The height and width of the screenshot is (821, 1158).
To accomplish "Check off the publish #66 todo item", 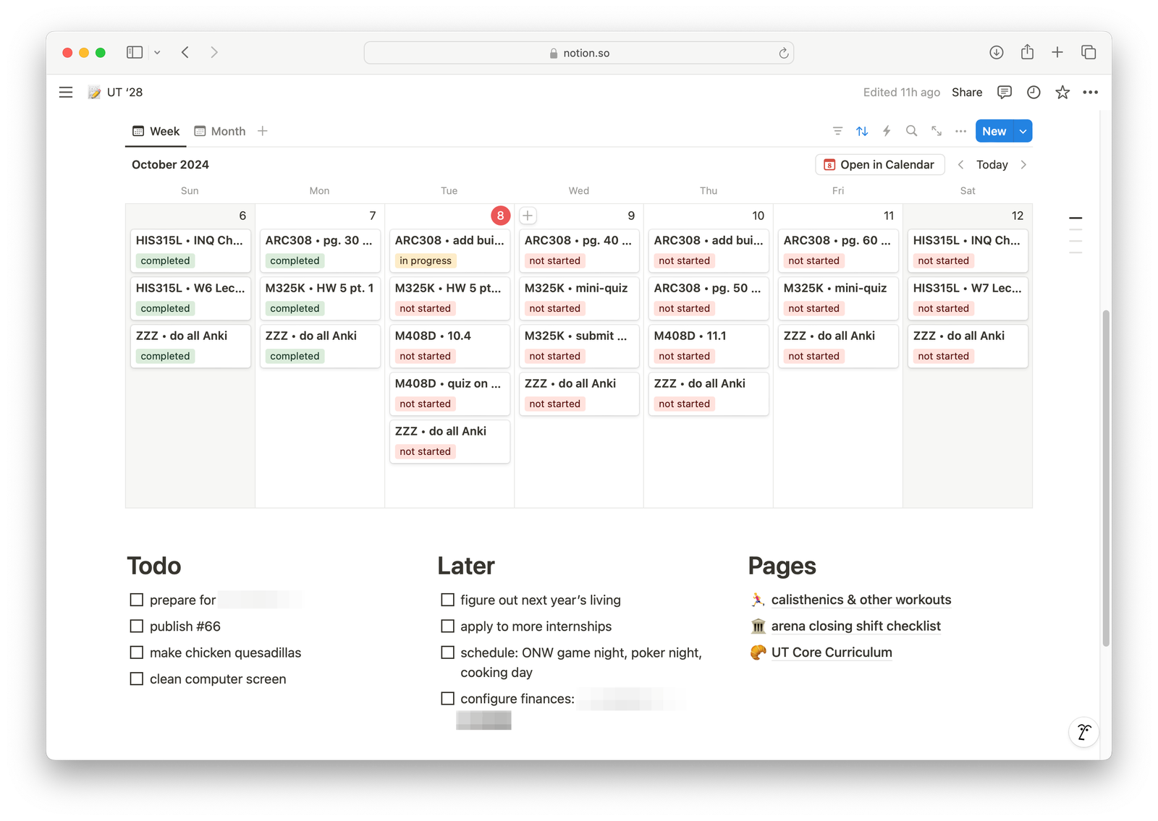I will pyautogui.click(x=136, y=626).
